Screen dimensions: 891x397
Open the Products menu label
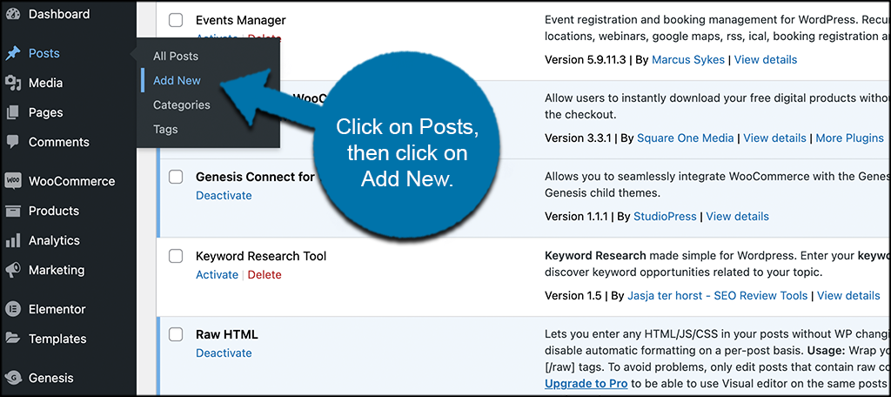53,211
